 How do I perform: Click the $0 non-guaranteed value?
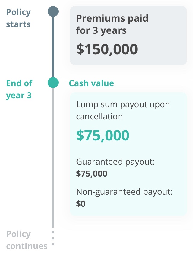click(x=81, y=204)
